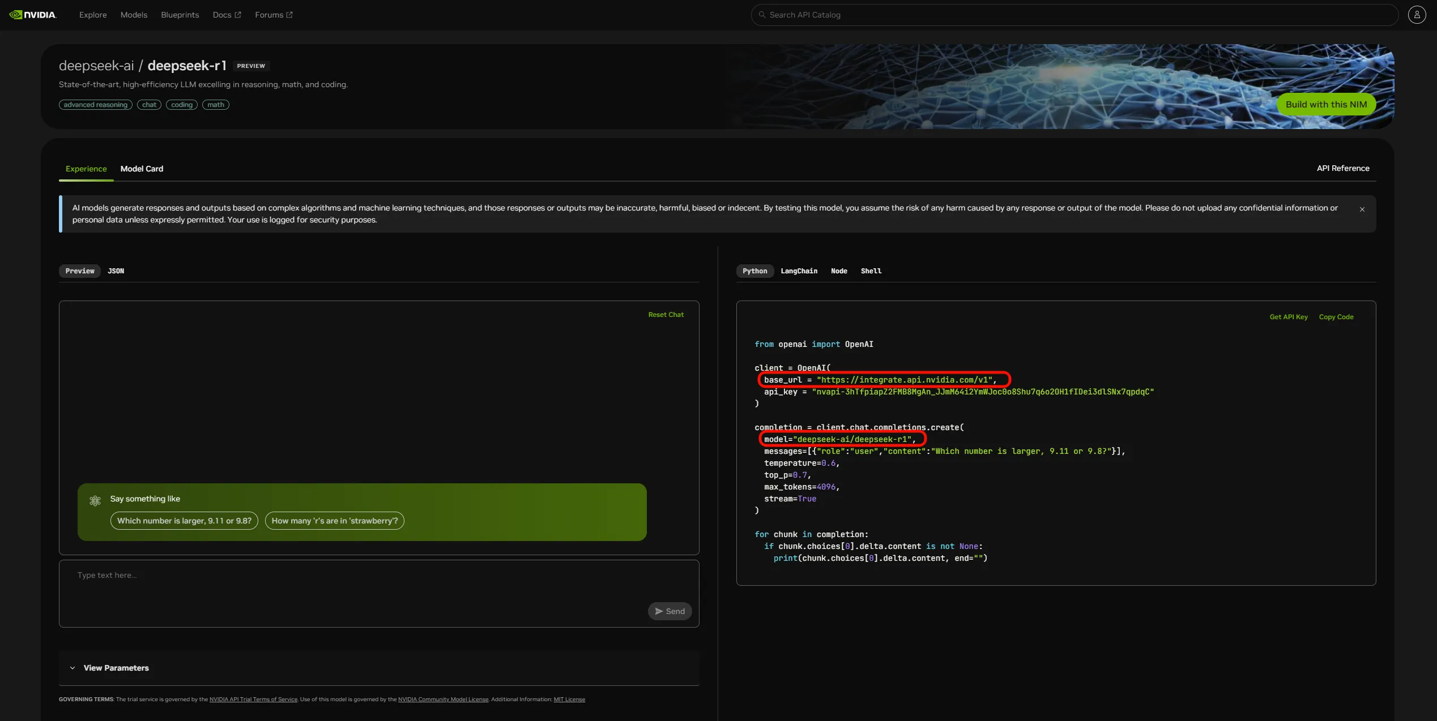This screenshot has height=721, width=1437.
Task: Open the user account profile icon
Action: (1417, 15)
